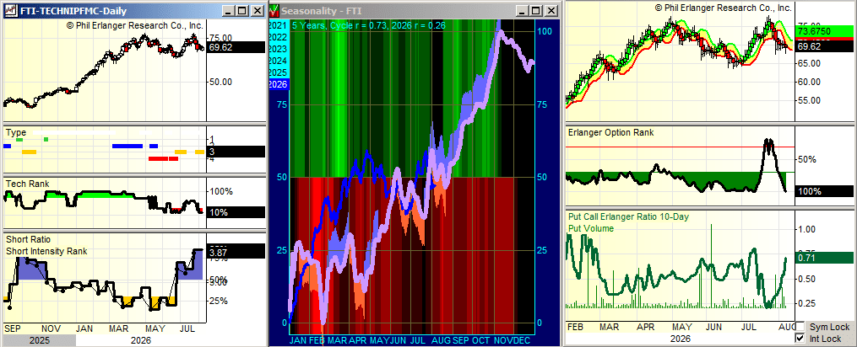This screenshot has width=857, height=347.
Task: Click the Erlanger Option Rank panel label
Action: 610,132
